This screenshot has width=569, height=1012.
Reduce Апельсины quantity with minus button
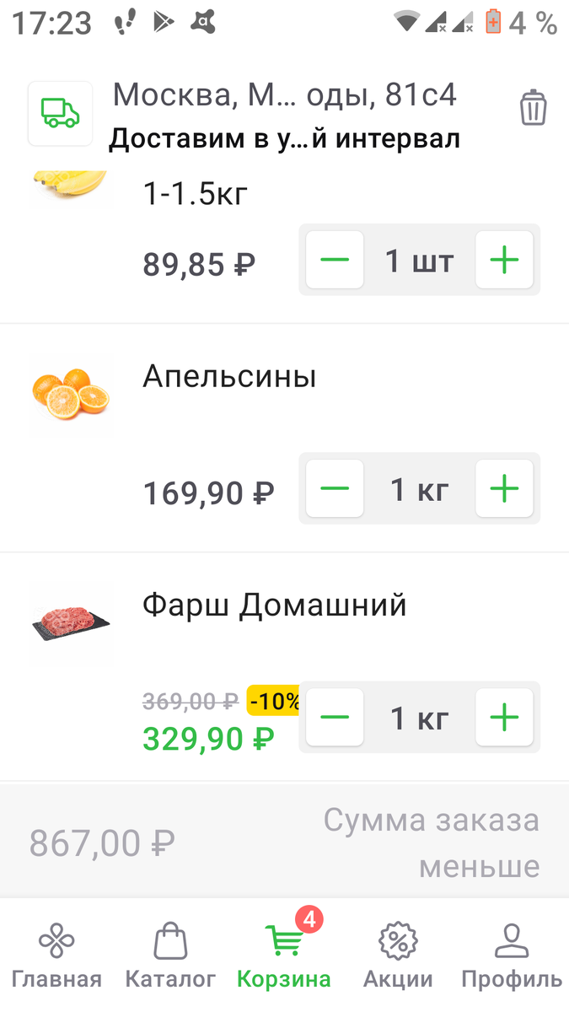tap(335, 488)
